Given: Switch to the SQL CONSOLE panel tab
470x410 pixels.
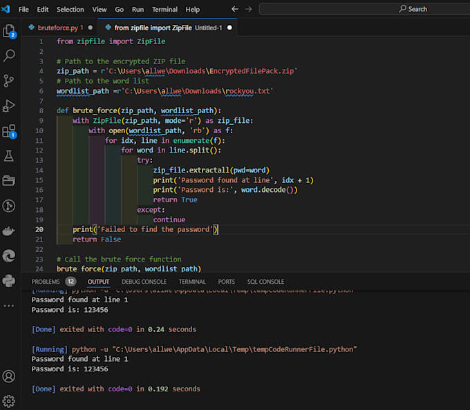Looking at the screenshot, I should (265, 282).
